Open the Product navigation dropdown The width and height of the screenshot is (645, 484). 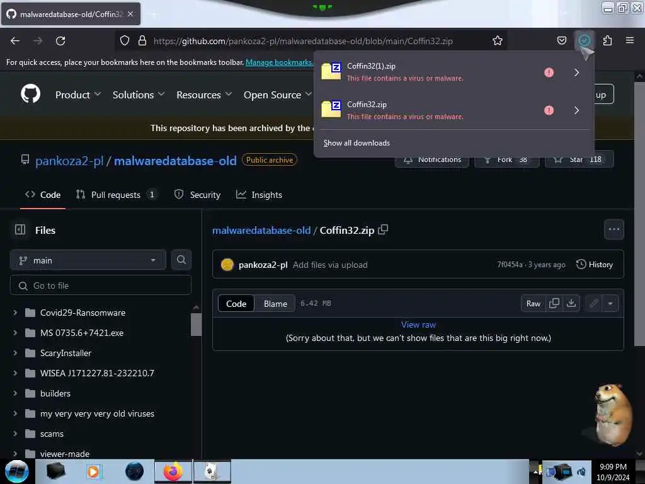coord(77,95)
